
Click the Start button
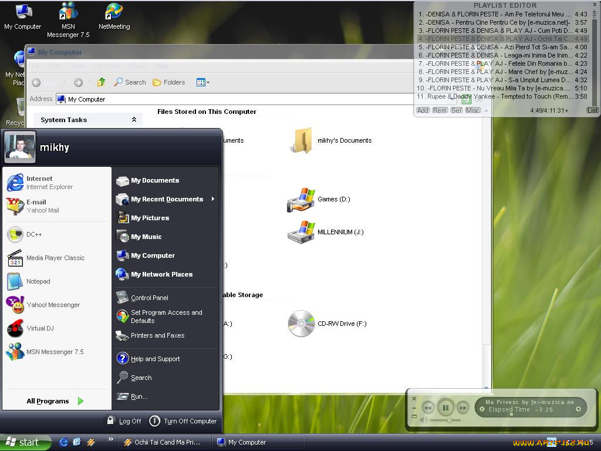click(x=25, y=442)
